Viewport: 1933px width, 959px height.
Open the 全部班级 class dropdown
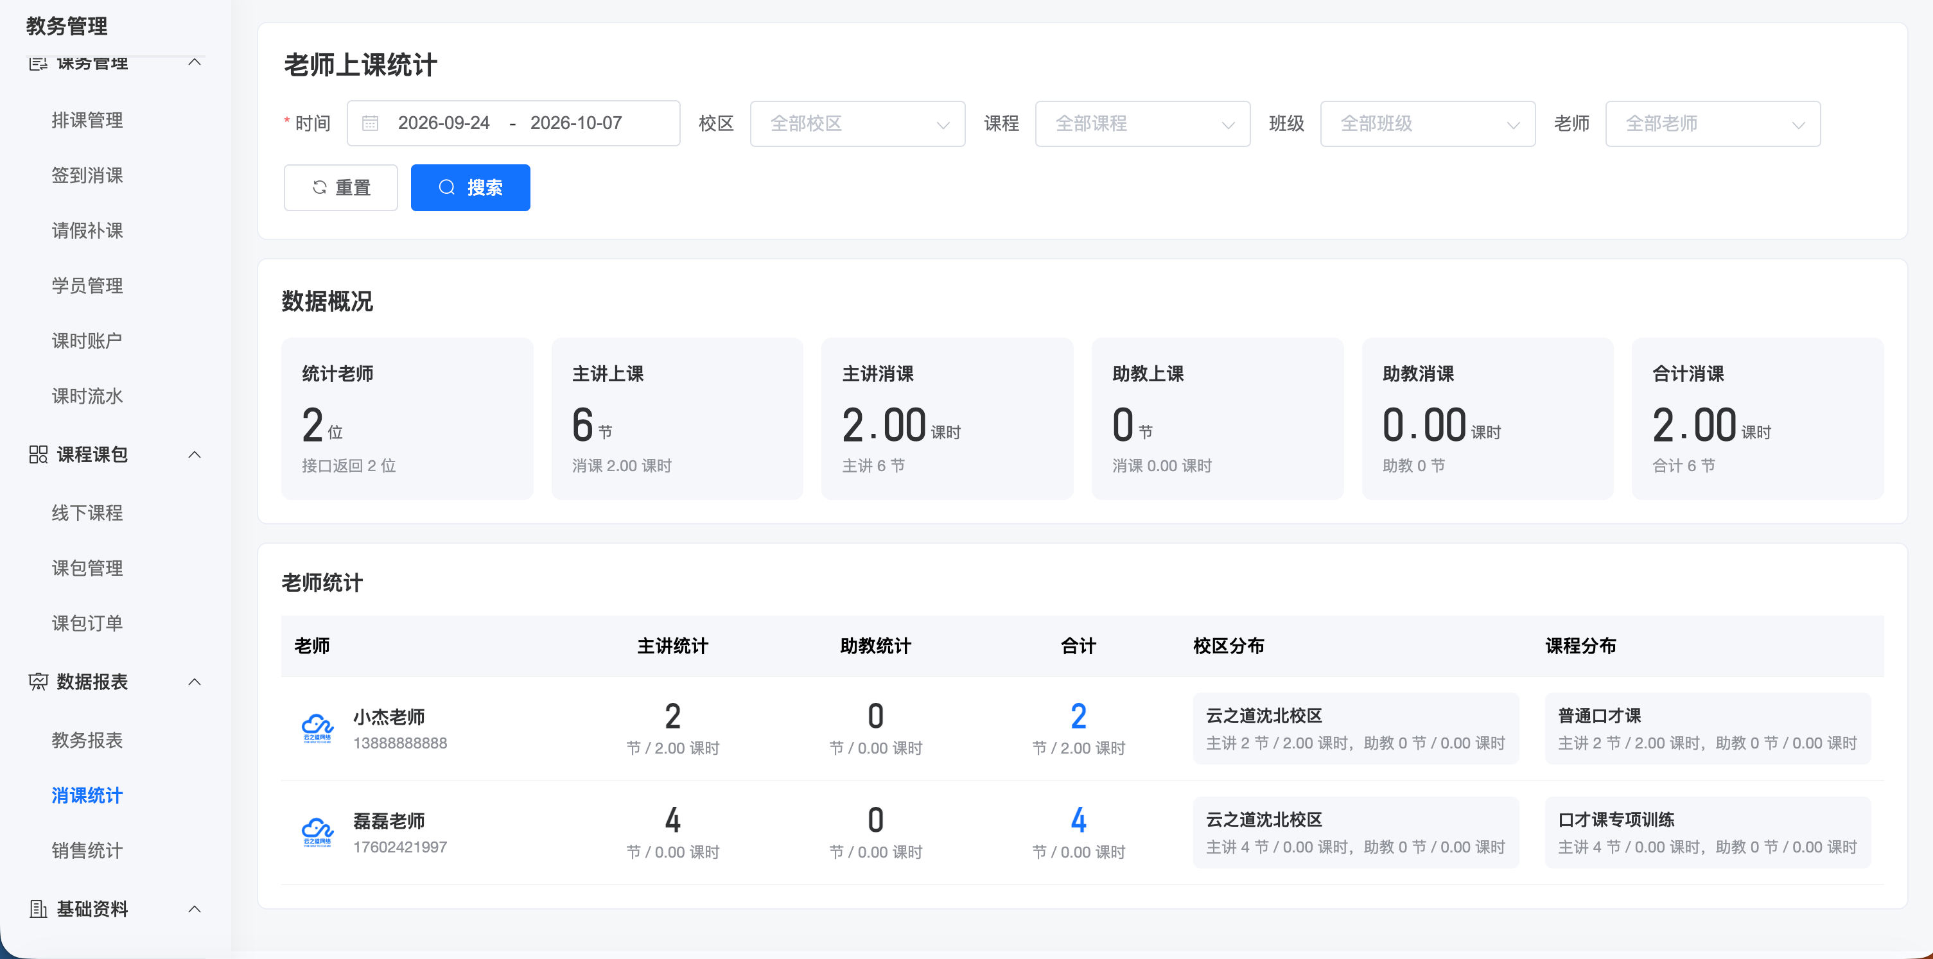coord(1427,124)
